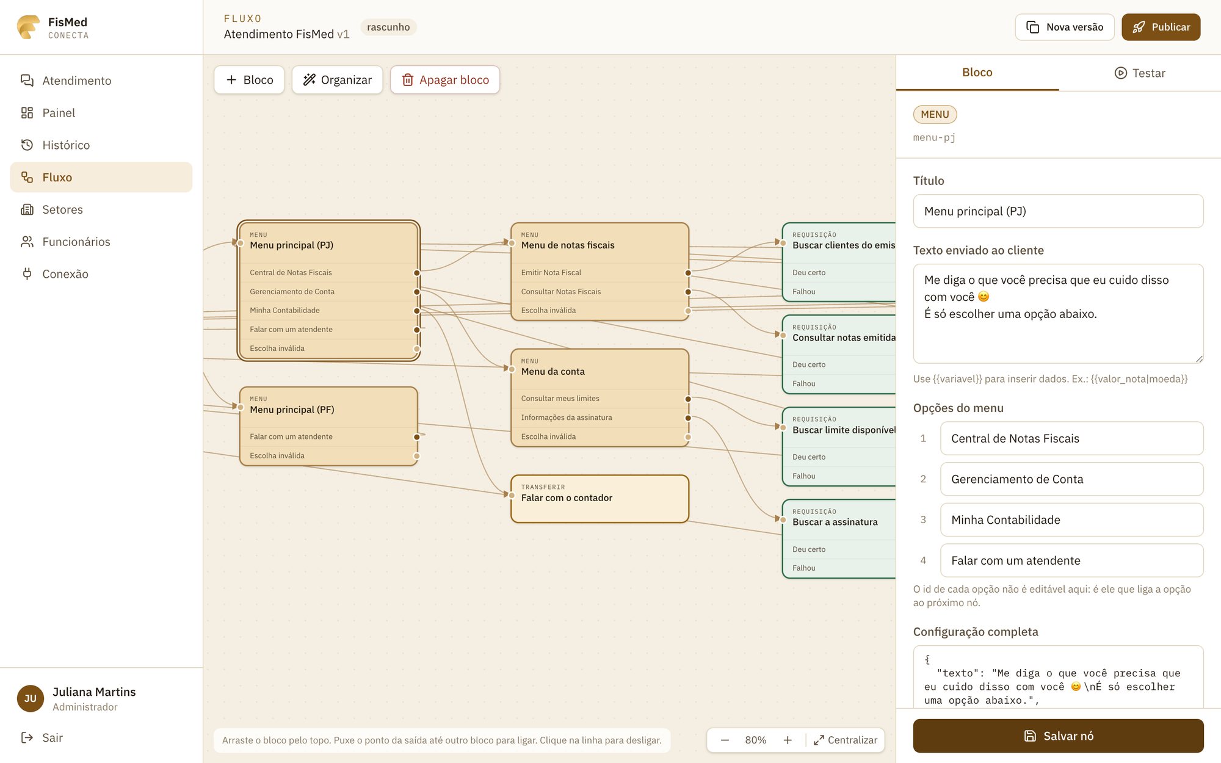1221x763 pixels.
Task: Open Histórico section
Action: click(101, 145)
